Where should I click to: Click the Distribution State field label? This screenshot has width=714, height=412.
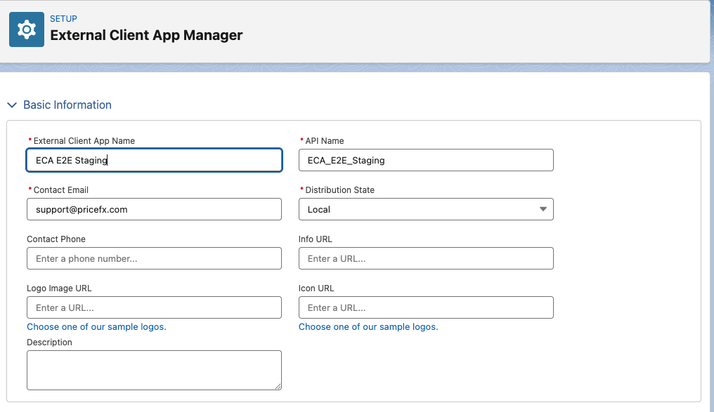point(339,190)
